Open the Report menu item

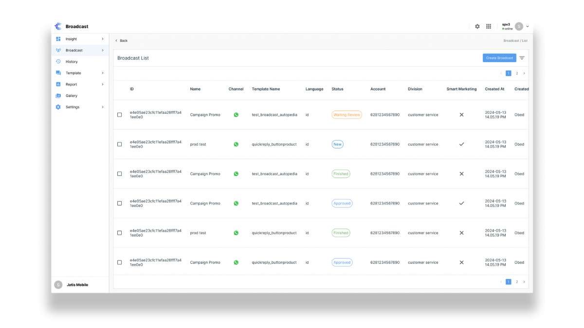point(72,85)
